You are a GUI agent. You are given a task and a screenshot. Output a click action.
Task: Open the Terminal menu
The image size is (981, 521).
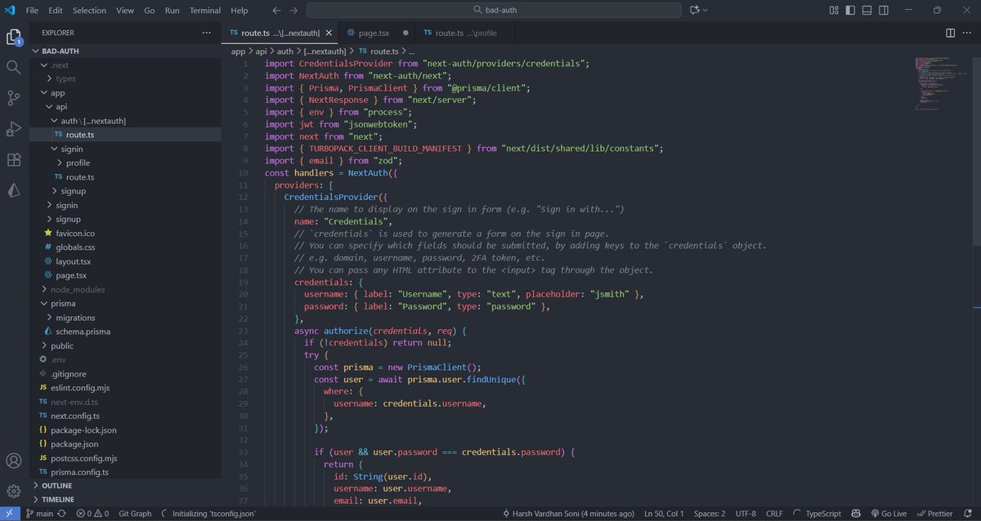click(x=205, y=11)
